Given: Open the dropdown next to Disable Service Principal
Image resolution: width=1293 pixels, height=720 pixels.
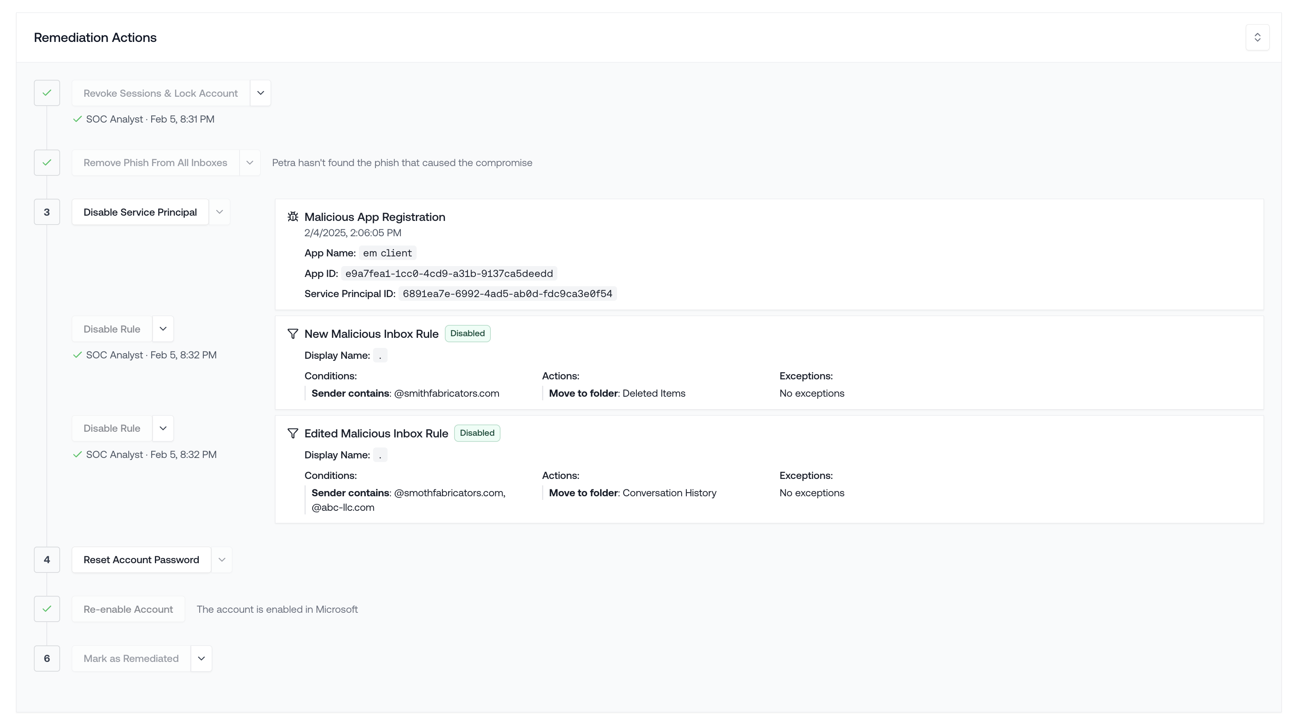Looking at the screenshot, I should [x=219, y=212].
